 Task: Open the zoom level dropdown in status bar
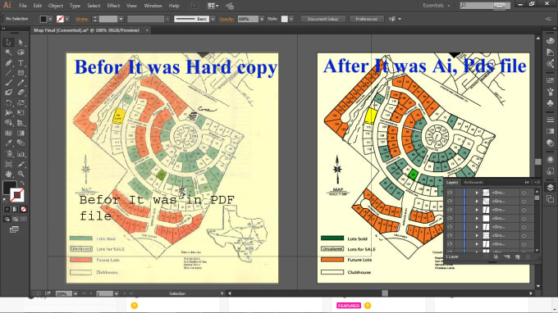[75, 293]
